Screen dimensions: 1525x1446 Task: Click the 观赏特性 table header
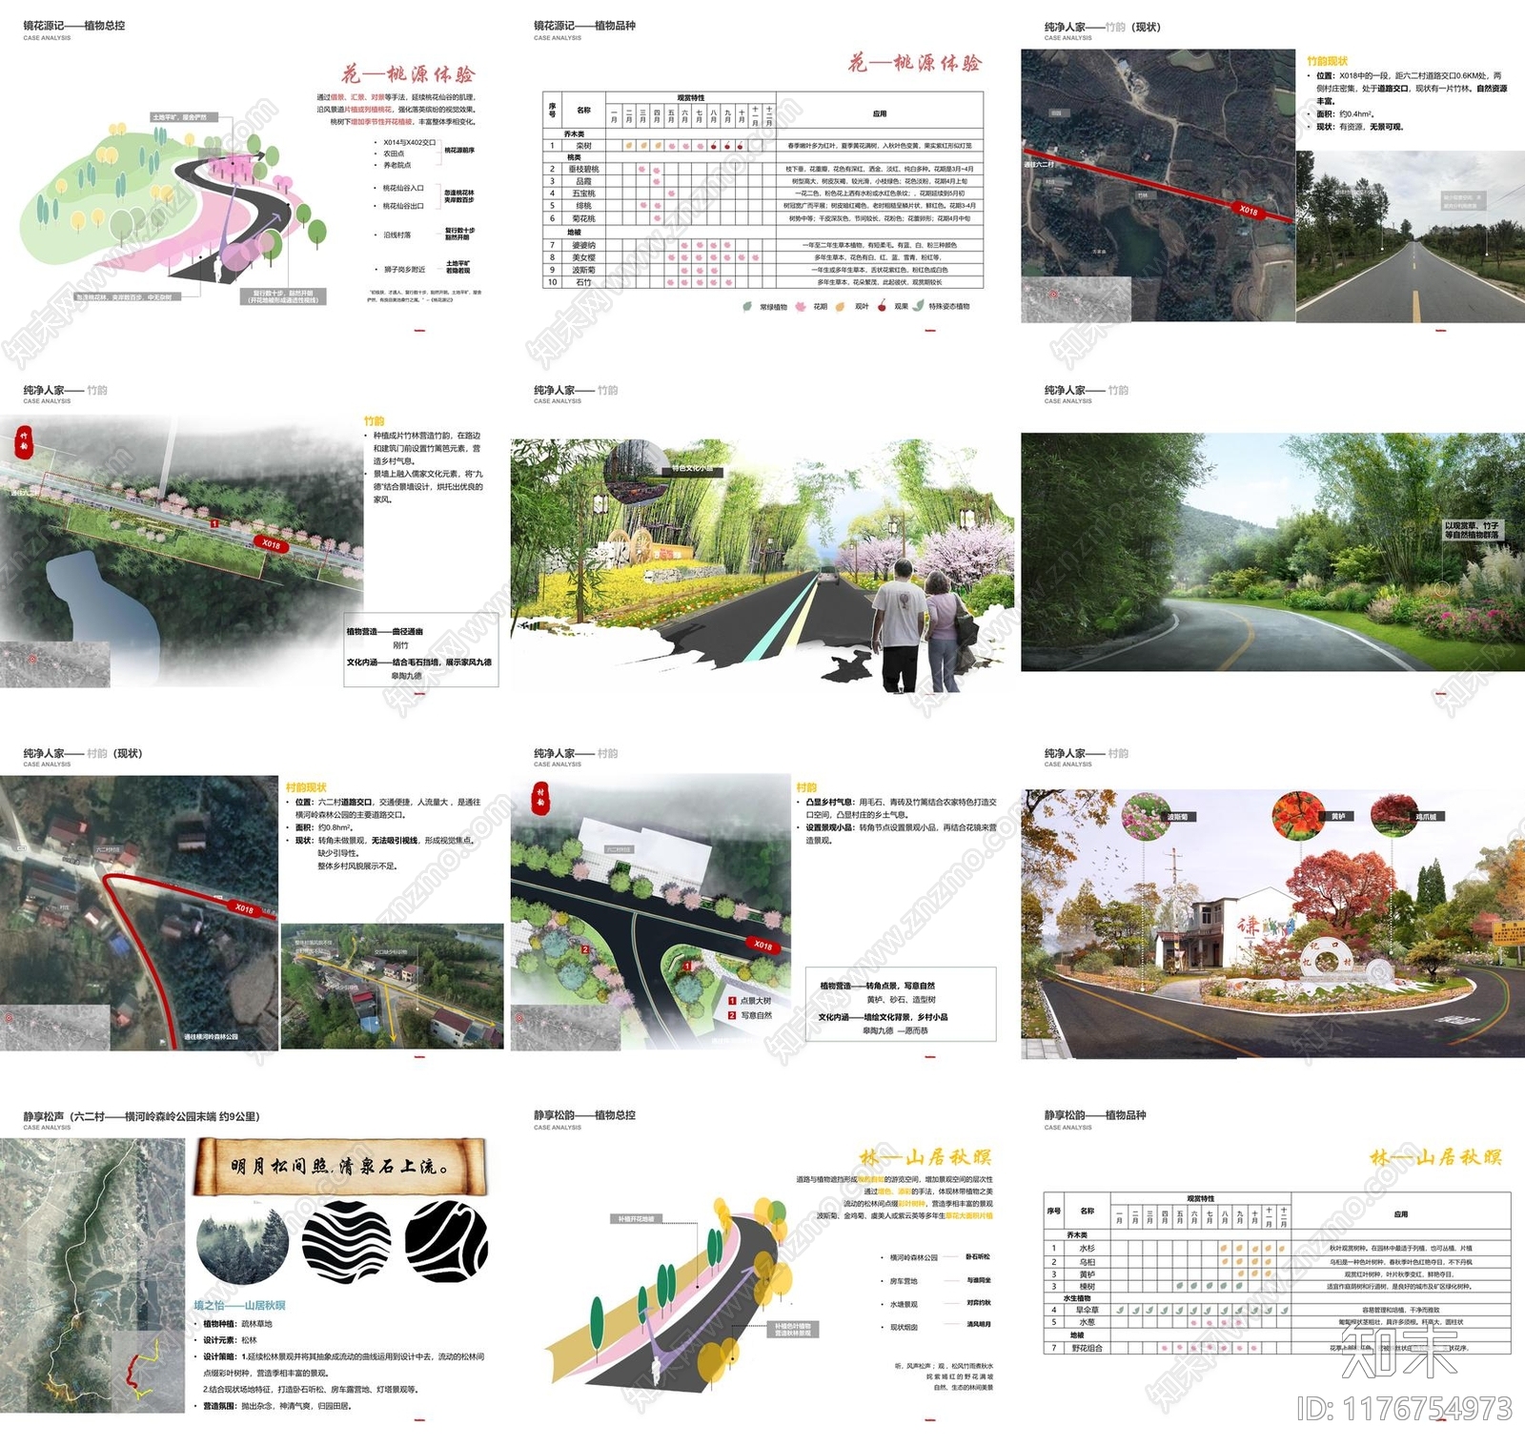coord(691,97)
